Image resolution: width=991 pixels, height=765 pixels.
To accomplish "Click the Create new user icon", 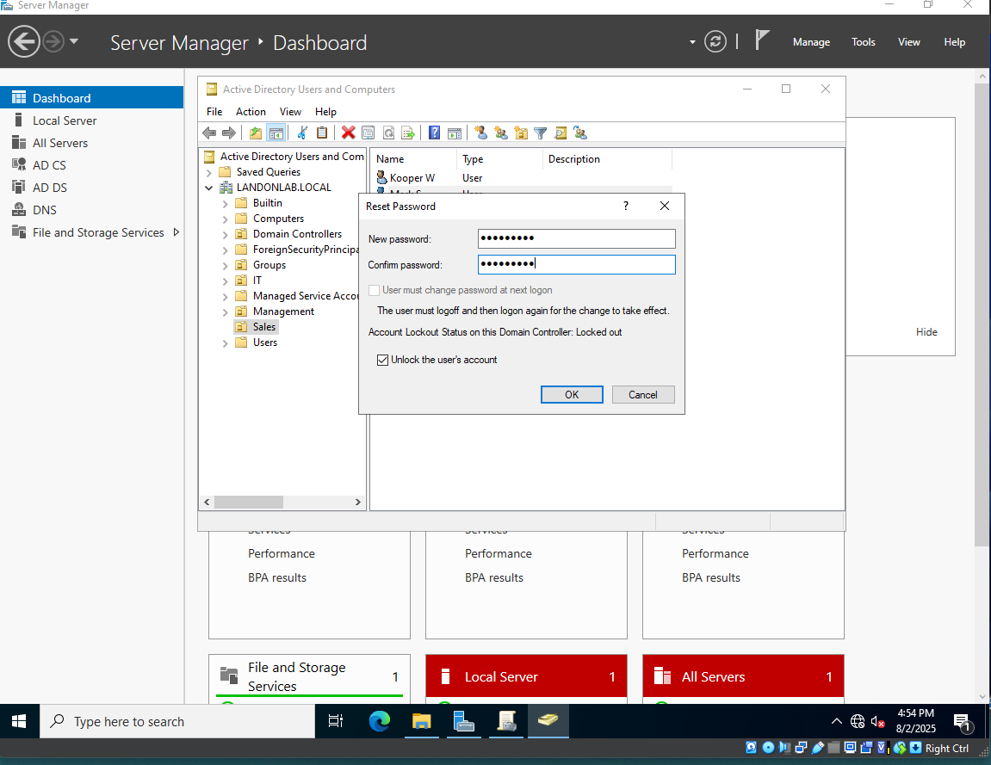I will (x=481, y=133).
